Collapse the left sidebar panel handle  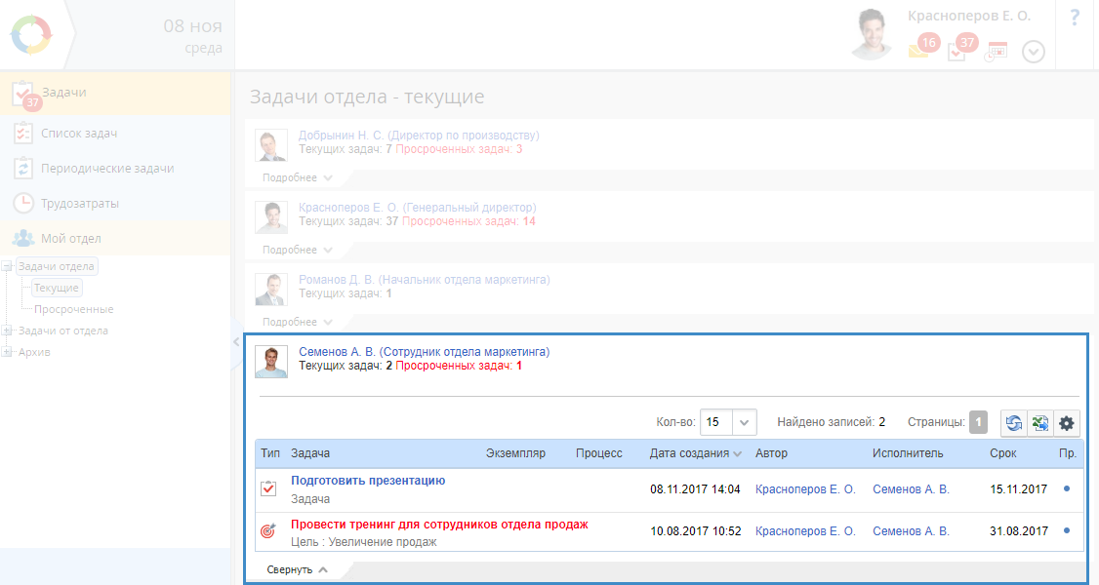[x=236, y=341]
